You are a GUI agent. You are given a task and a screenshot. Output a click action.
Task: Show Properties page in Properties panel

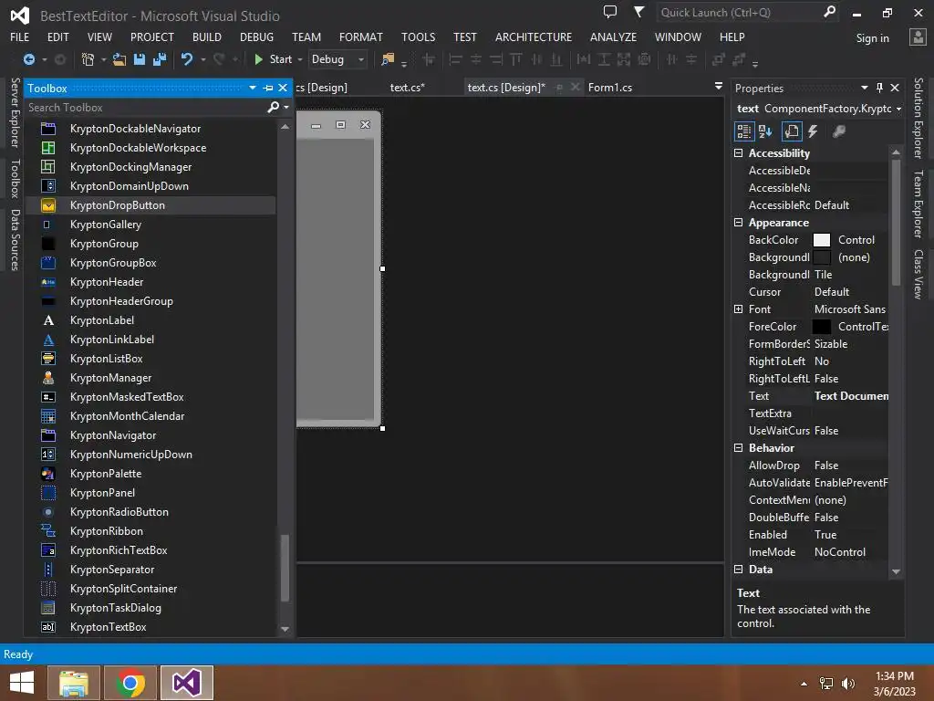tap(792, 131)
